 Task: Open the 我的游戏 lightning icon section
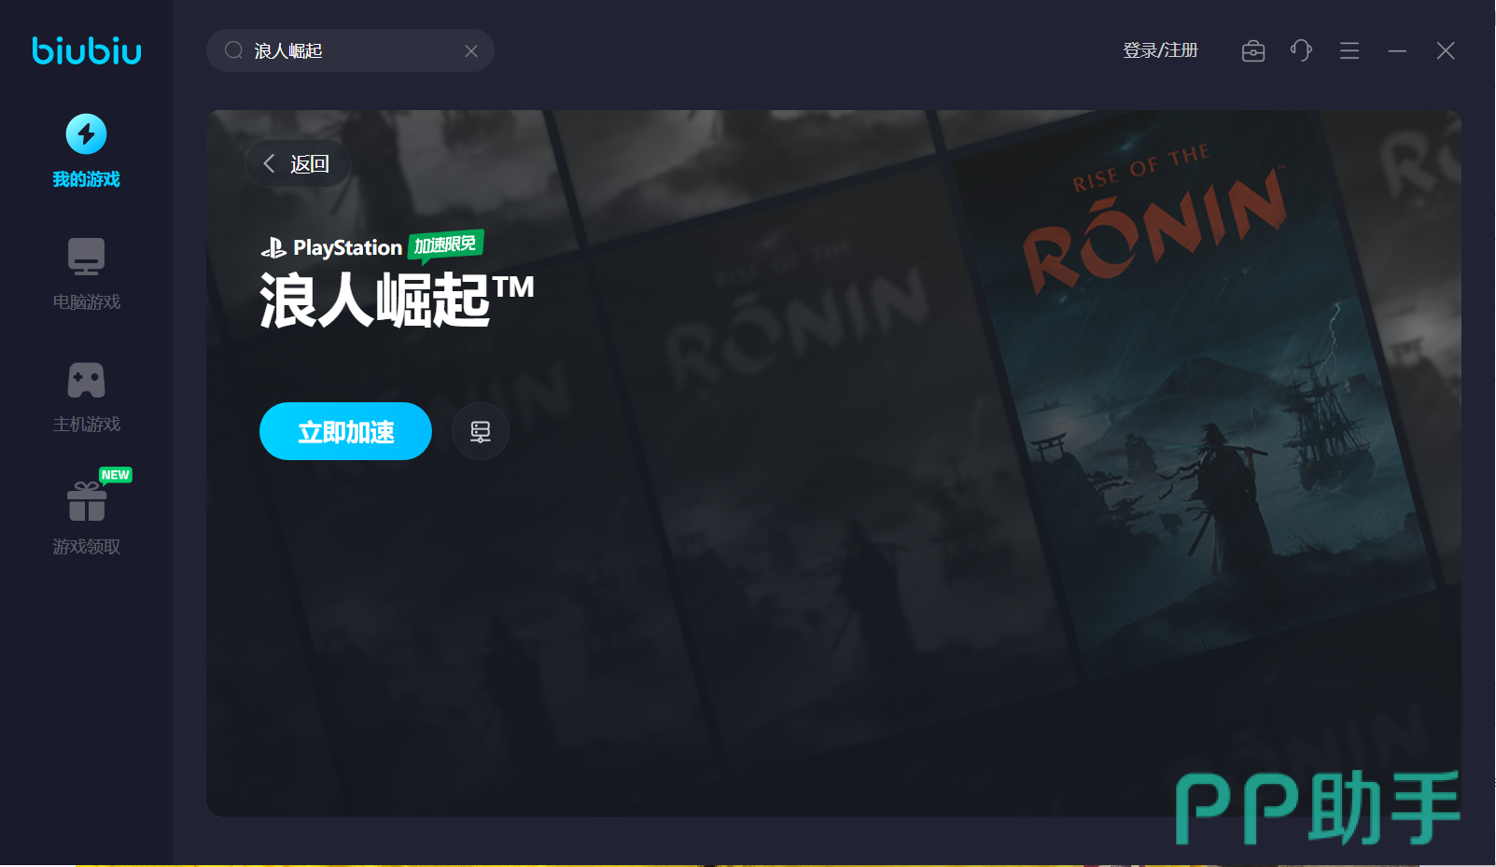pyautogui.click(x=86, y=134)
